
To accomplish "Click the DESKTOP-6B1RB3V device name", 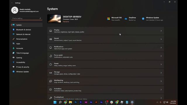I will coord(72,17).
